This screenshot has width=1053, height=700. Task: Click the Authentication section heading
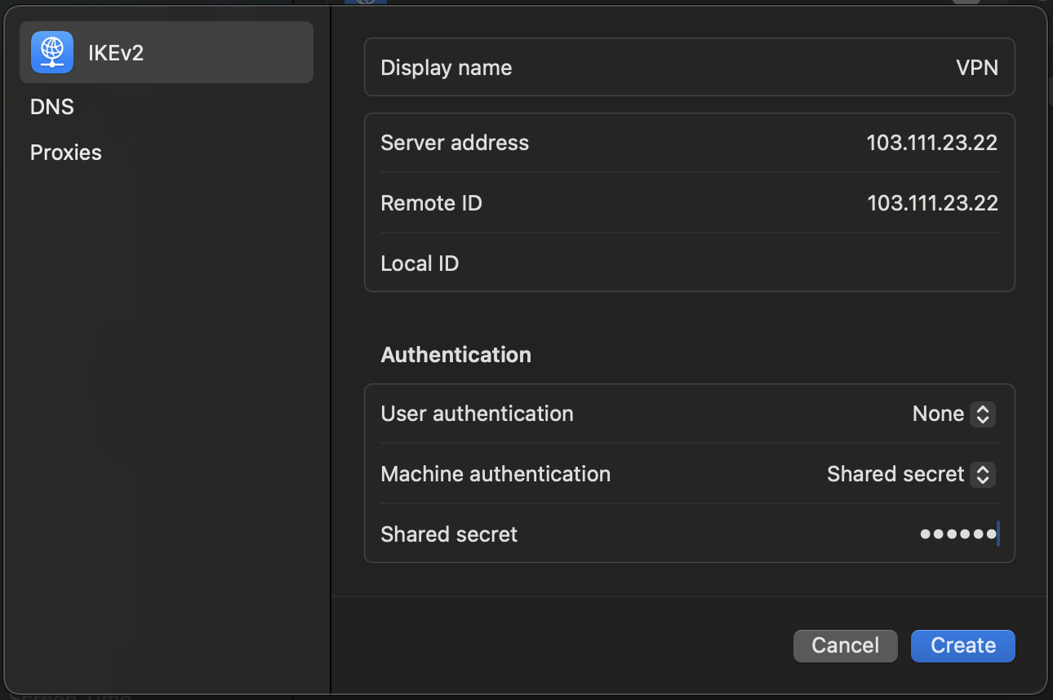point(455,355)
